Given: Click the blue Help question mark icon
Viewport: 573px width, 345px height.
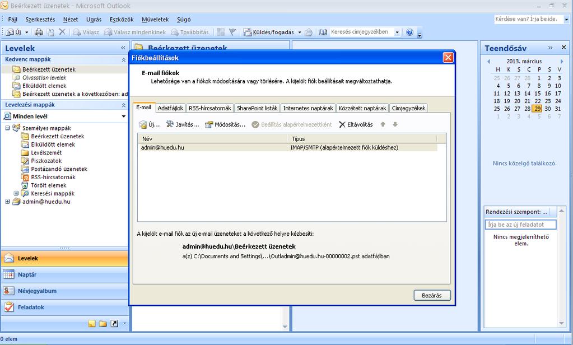Looking at the screenshot, I should [x=409, y=32].
